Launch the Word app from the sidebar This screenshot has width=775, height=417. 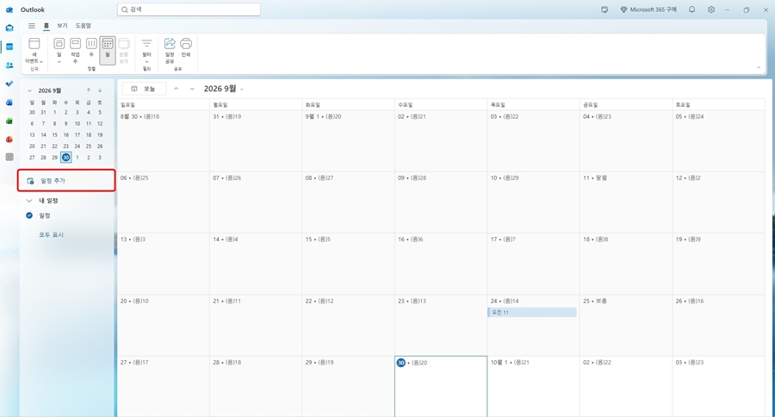pos(9,103)
